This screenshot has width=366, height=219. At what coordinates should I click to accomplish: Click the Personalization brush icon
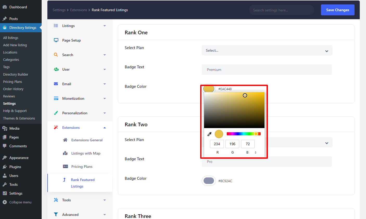(56, 113)
